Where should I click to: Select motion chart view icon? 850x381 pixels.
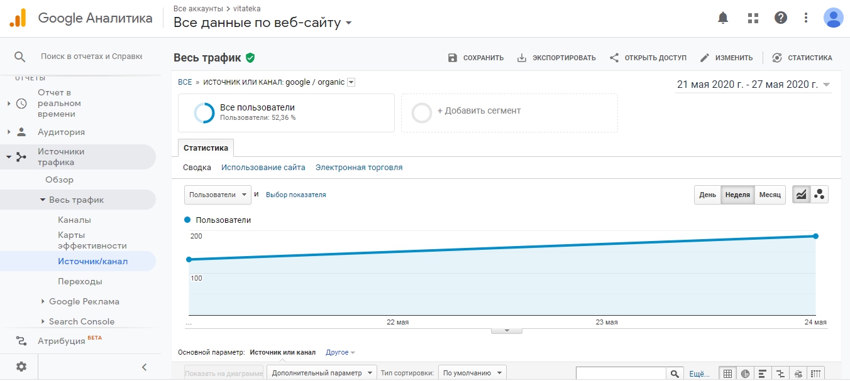pos(819,195)
